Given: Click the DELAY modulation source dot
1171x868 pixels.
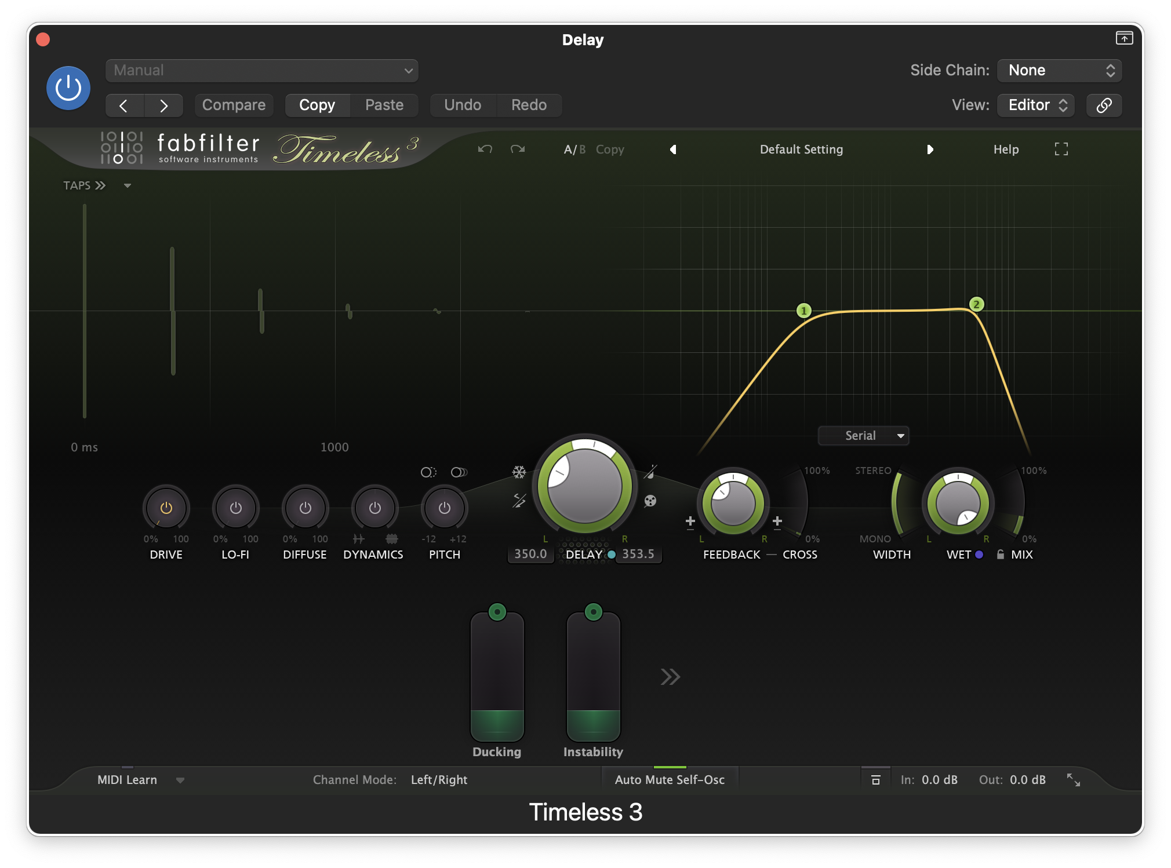Looking at the screenshot, I should coord(612,555).
